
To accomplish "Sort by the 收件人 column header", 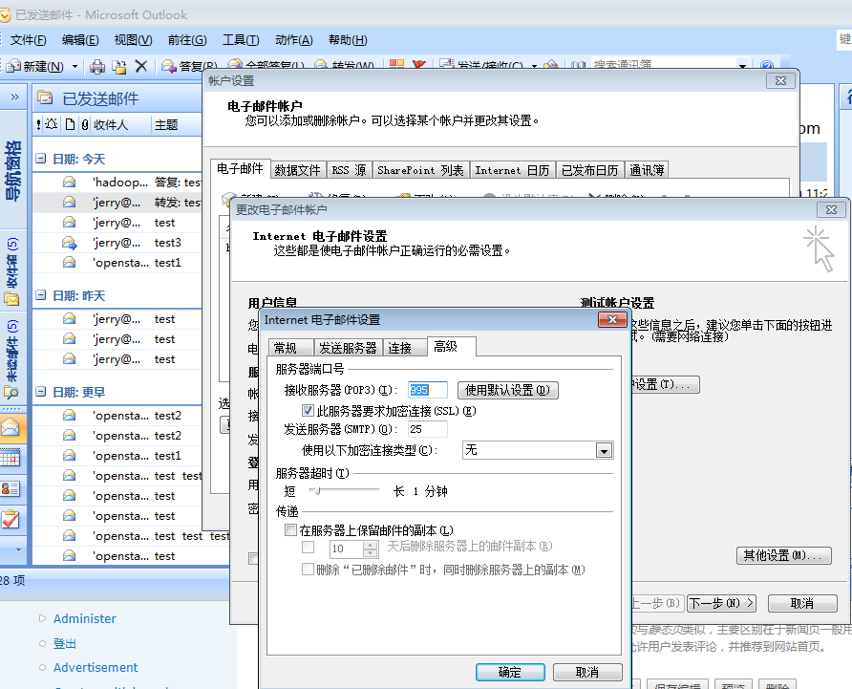I will pos(111,124).
